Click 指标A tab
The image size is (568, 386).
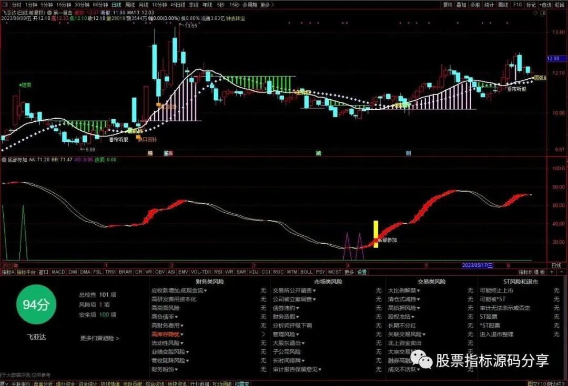8,272
